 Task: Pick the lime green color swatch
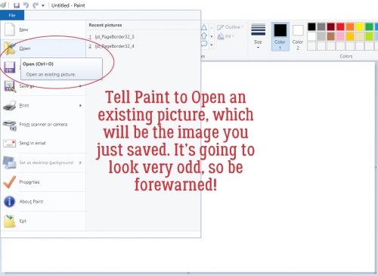pyautogui.click(x=369, y=36)
